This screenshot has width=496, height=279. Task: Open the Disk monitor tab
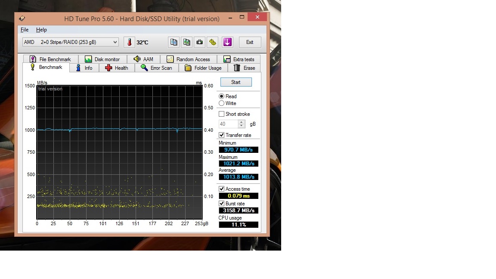[102, 59]
